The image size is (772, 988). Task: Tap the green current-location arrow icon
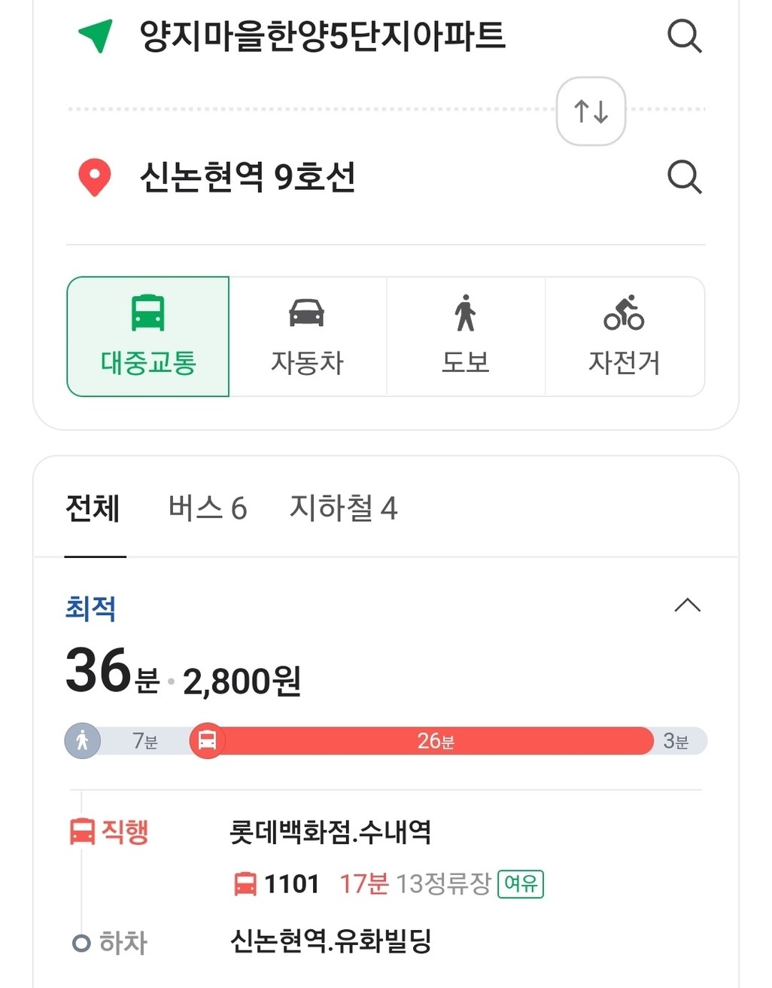96,35
